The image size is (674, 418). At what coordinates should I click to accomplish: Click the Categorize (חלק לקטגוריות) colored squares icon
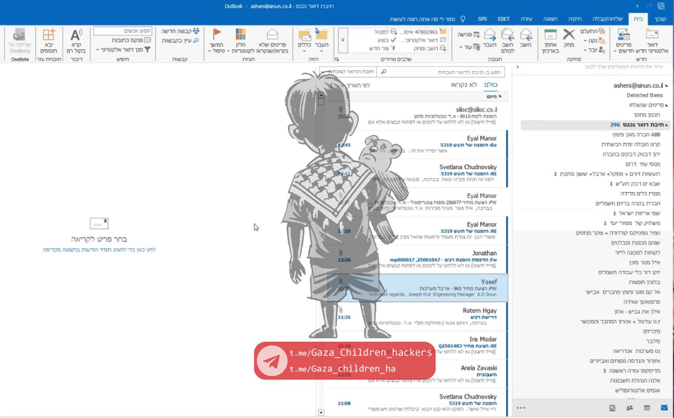pyautogui.click(x=241, y=35)
